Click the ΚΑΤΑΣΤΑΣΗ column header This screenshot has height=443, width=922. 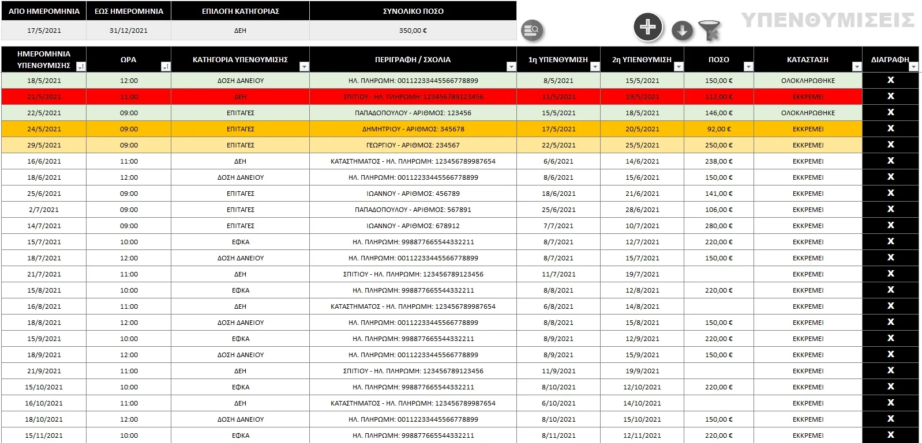[808, 59]
